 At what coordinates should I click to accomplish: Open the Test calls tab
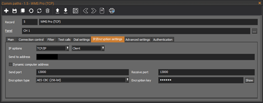coord(64,40)
